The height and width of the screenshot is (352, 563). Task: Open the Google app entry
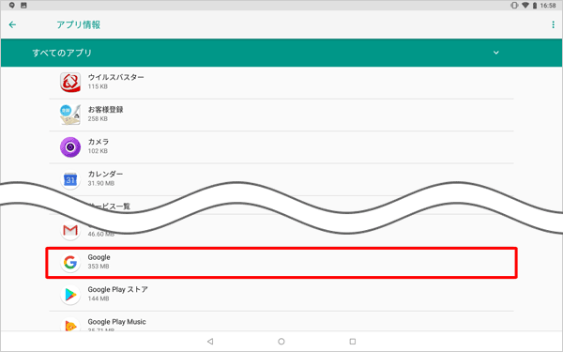point(281,263)
